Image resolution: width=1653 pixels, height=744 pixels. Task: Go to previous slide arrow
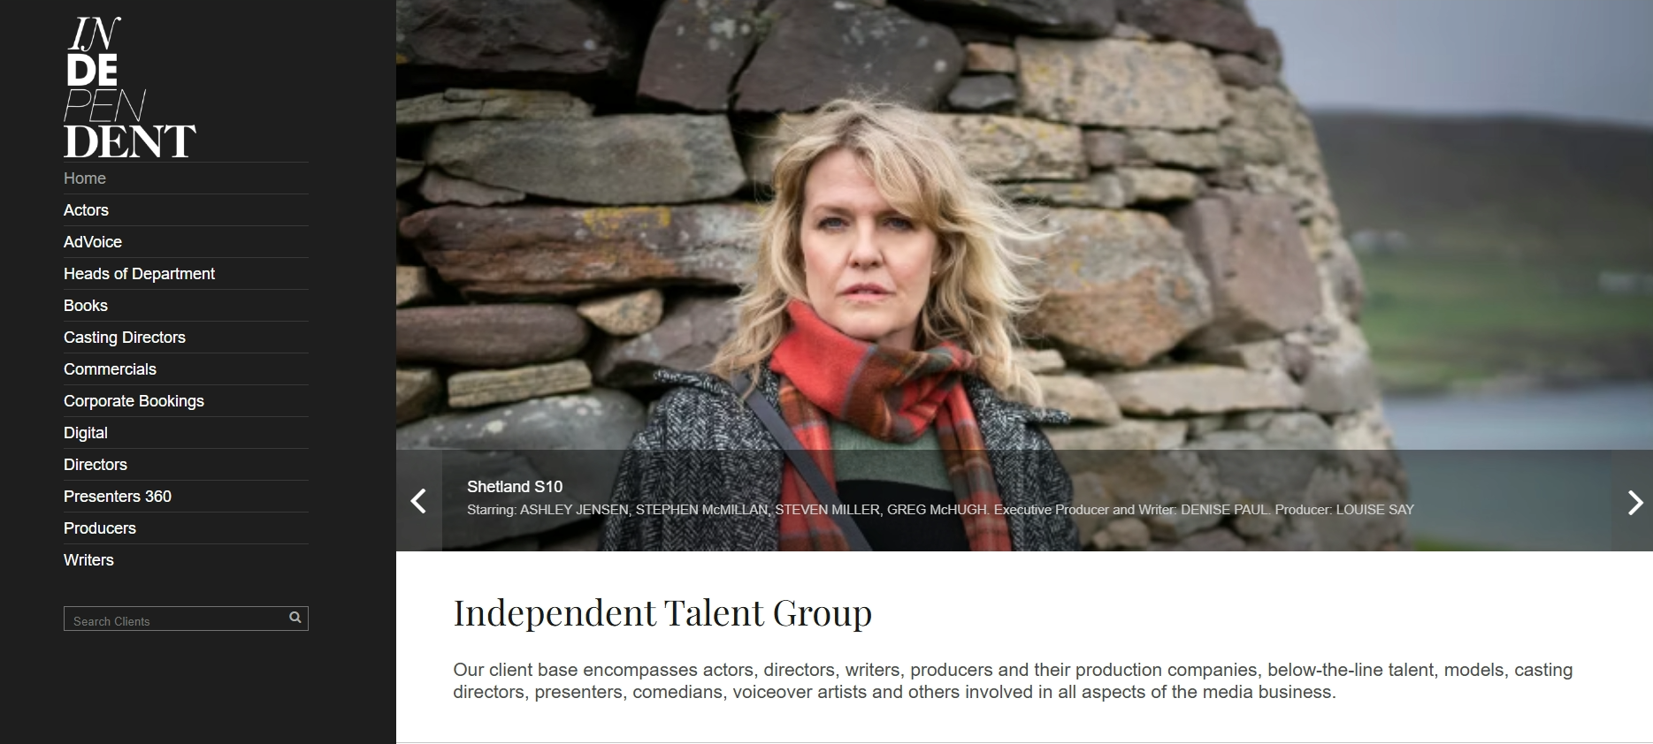(419, 501)
